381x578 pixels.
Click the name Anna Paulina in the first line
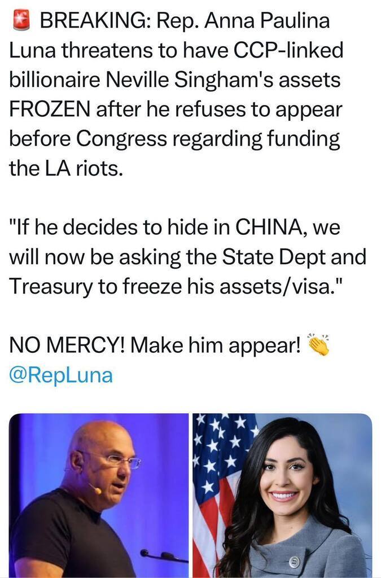pyautogui.click(x=267, y=21)
